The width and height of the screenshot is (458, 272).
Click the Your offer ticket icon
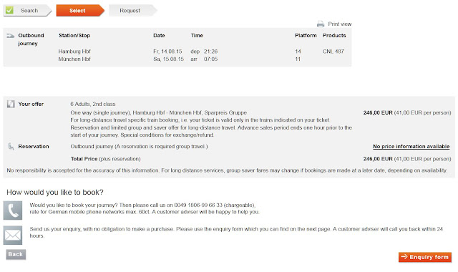coord(11,104)
